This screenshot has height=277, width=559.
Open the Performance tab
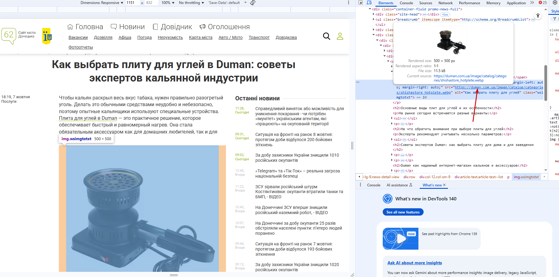pos(469,3)
